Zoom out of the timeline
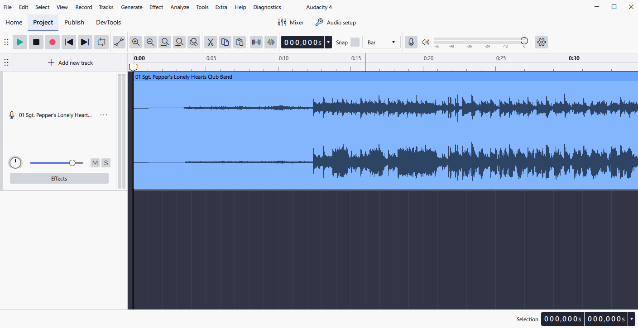This screenshot has width=638, height=328. tap(150, 42)
